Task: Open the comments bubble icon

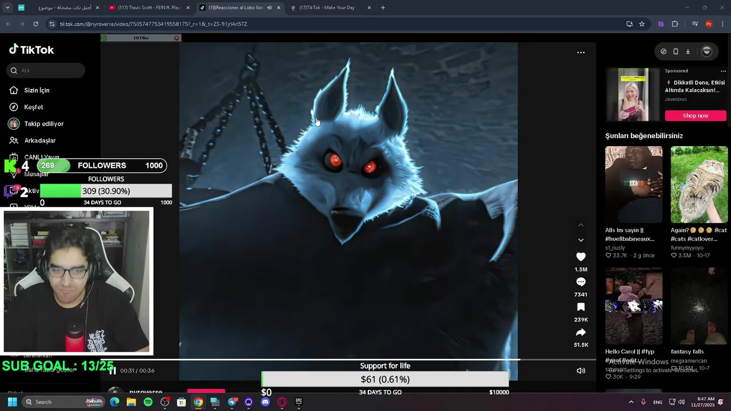Action: pyautogui.click(x=581, y=282)
